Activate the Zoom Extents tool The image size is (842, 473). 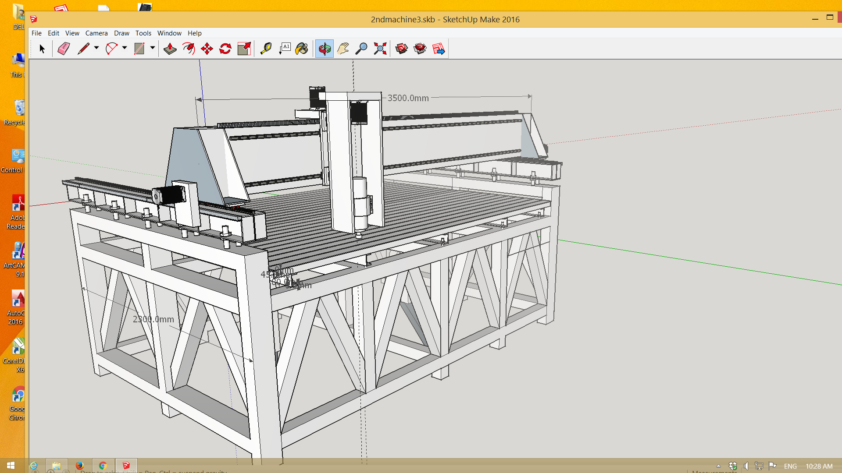pos(380,49)
